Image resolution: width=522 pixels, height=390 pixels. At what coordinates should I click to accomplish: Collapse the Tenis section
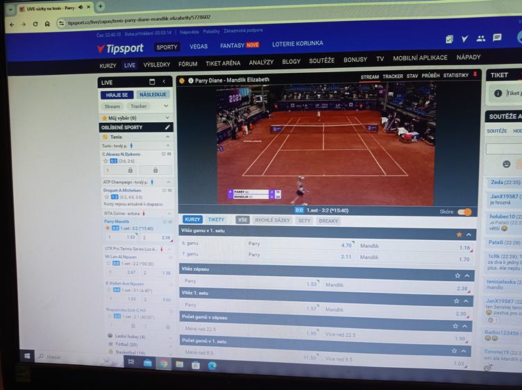coord(167,137)
